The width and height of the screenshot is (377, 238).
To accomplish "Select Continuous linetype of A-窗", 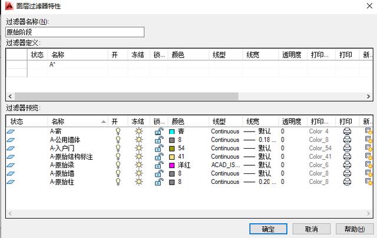I will 225,132.
